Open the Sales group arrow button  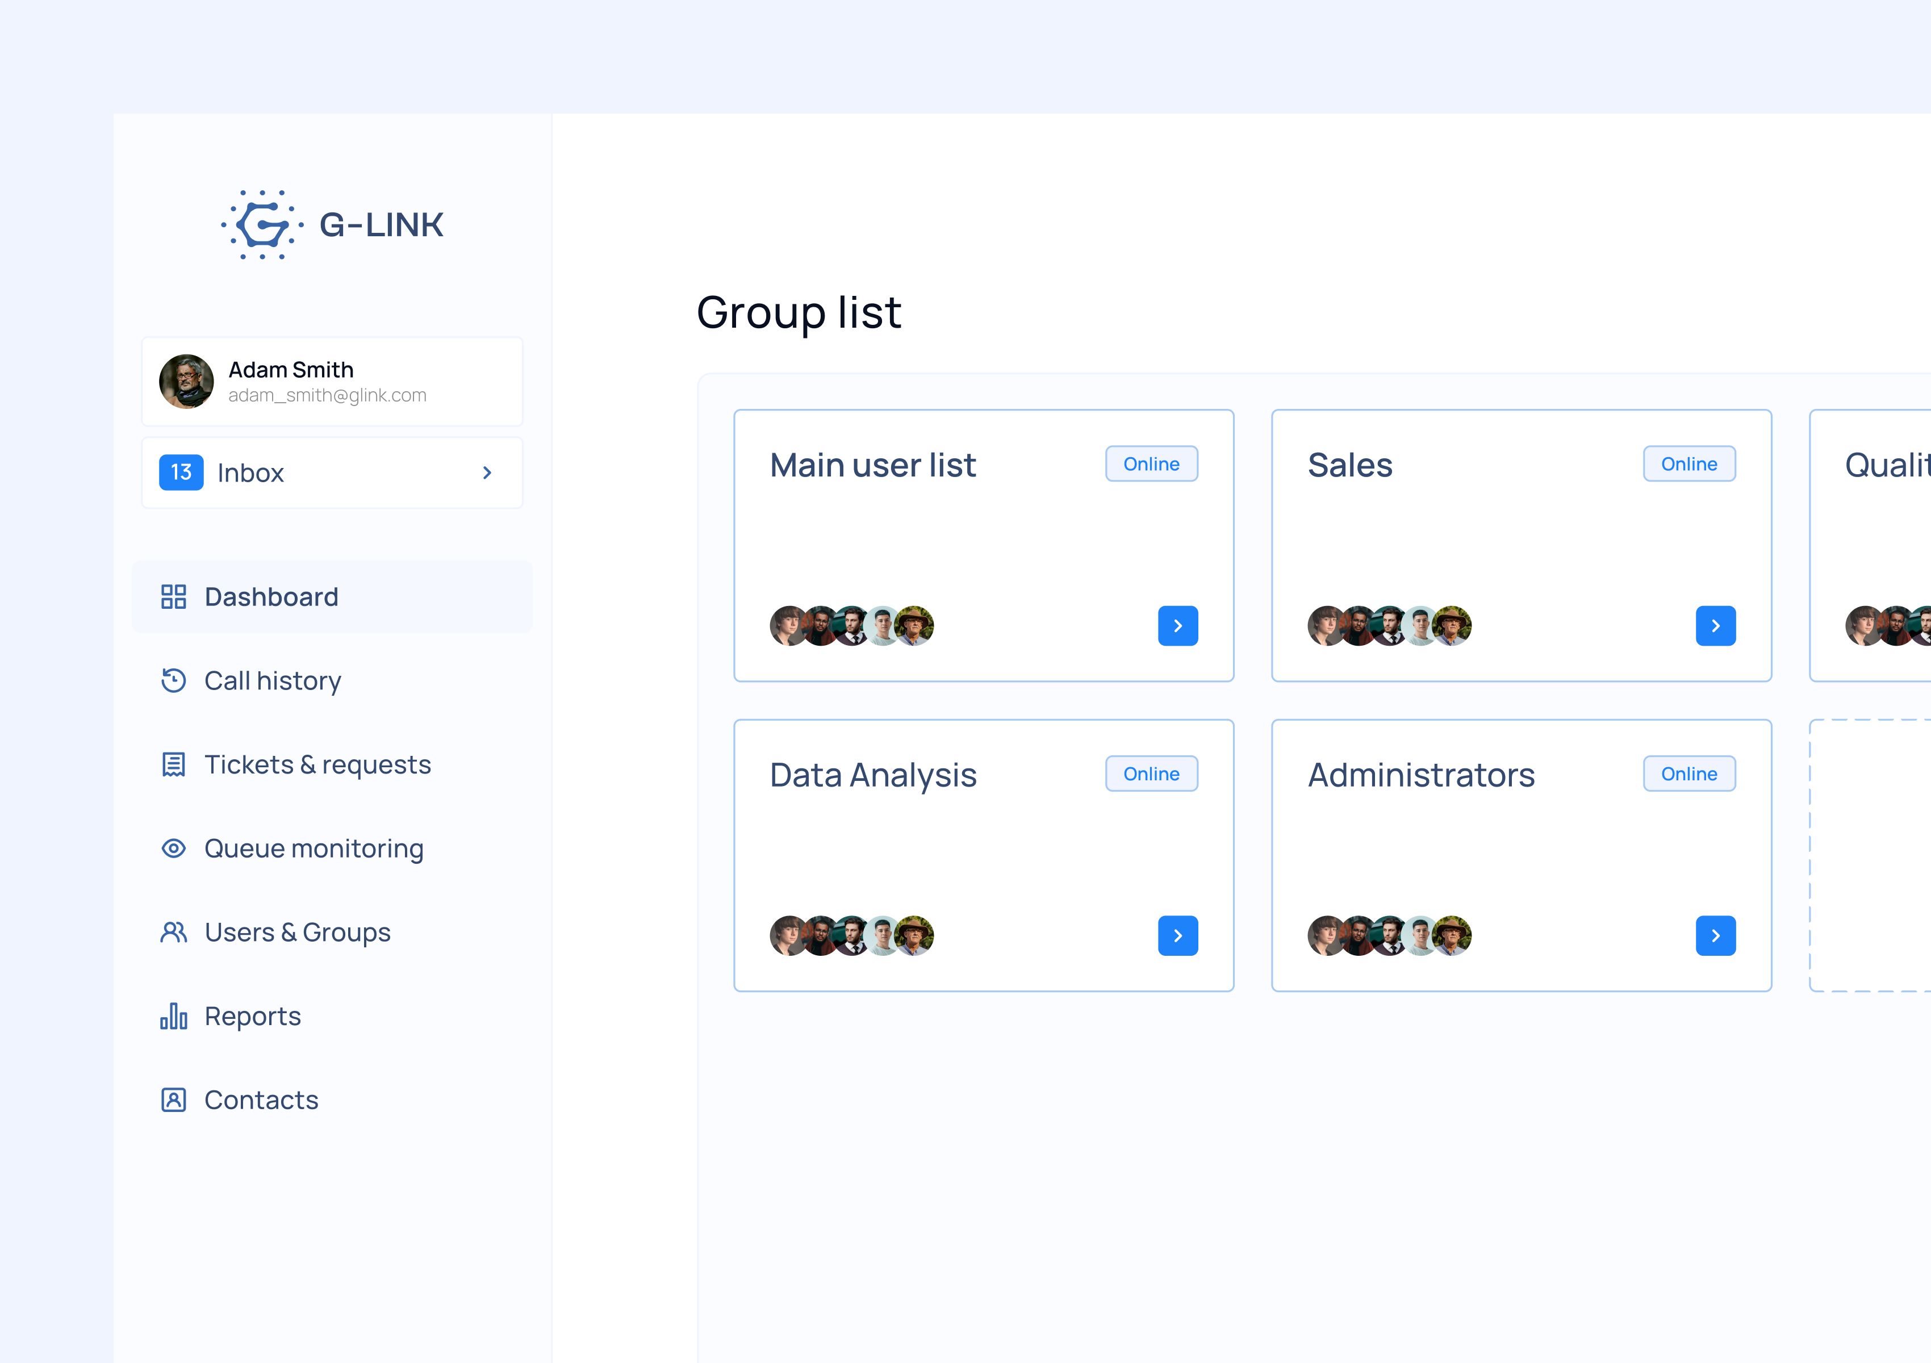point(1716,625)
